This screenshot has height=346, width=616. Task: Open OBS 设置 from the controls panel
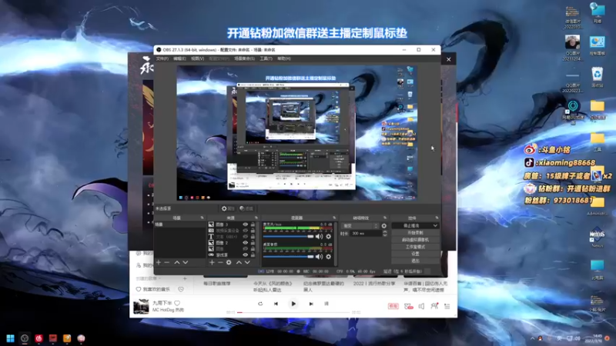(415, 254)
